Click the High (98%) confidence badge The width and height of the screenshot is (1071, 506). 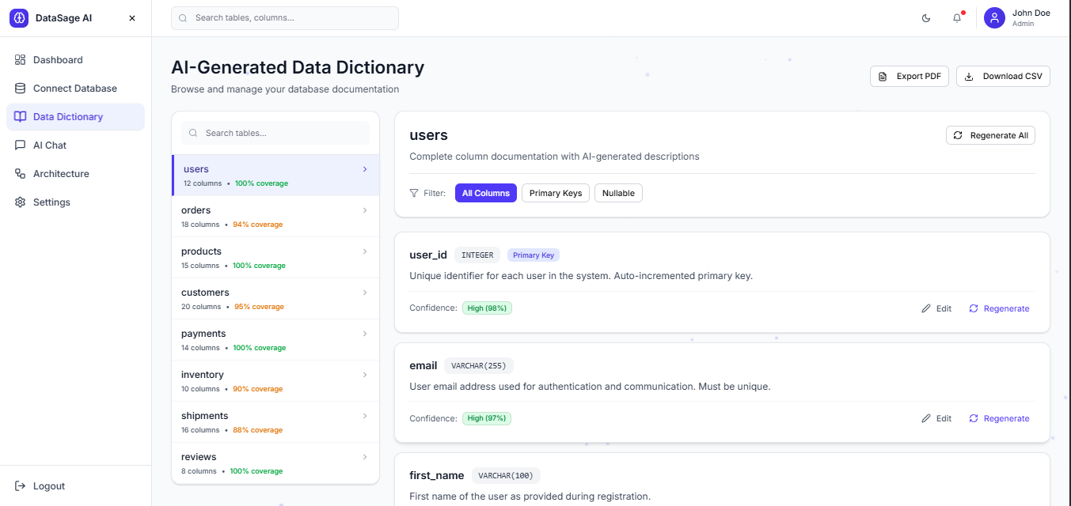[x=487, y=308]
